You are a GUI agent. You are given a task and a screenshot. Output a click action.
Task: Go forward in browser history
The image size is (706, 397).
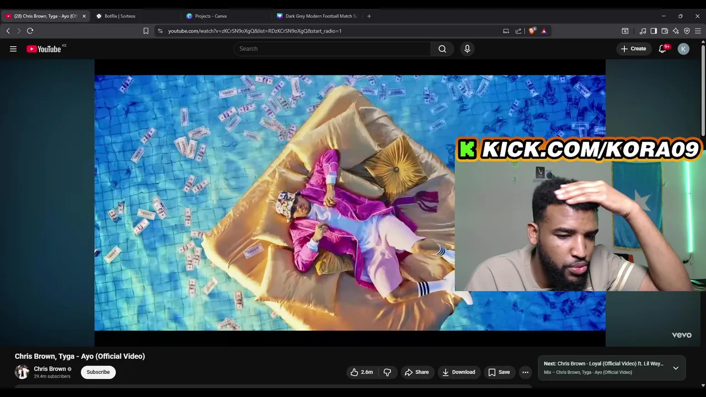point(19,31)
